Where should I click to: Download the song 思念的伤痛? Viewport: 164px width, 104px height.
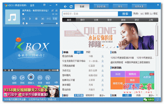coord(102,56)
